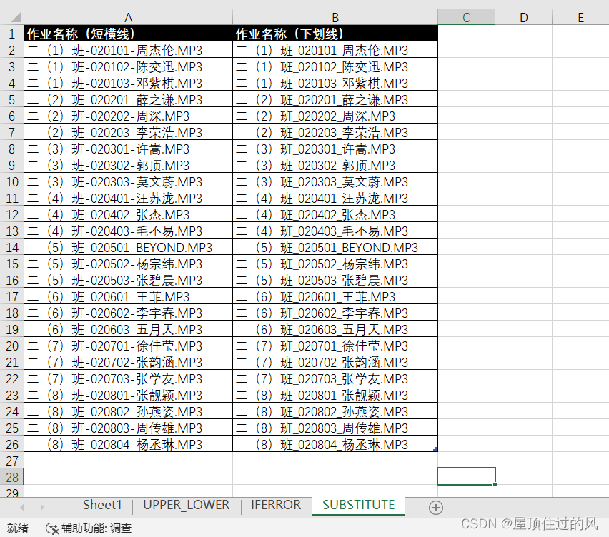Select the SUBSTITUTE sheet tab
The image size is (609, 537).
tap(359, 505)
